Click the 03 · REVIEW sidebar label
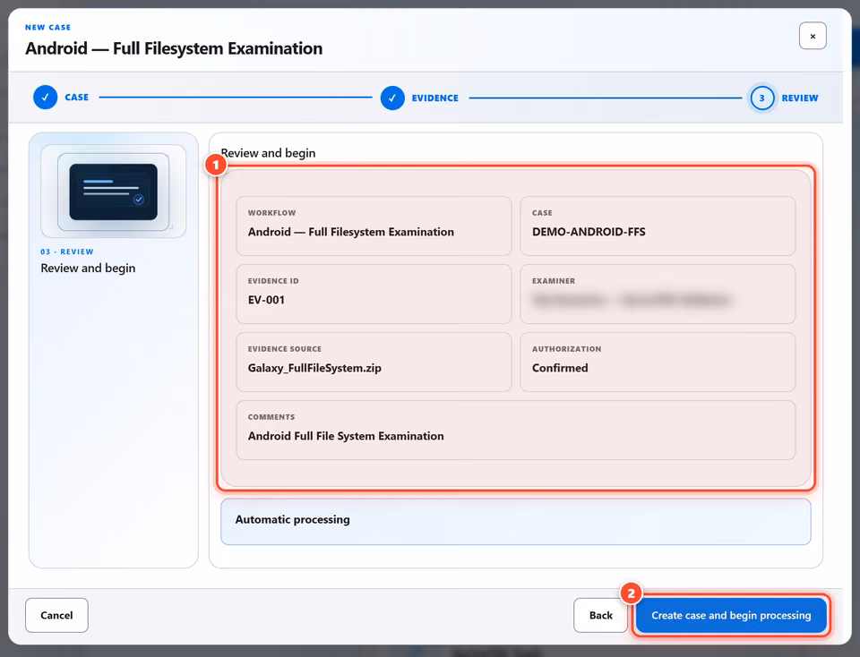 pyautogui.click(x=67, y=252)
